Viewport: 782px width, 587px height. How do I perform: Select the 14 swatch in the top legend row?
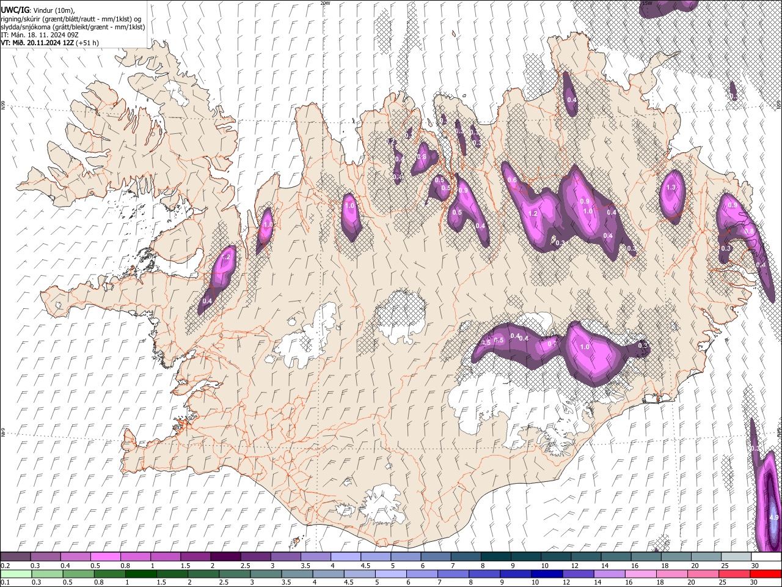click(616, 556)
